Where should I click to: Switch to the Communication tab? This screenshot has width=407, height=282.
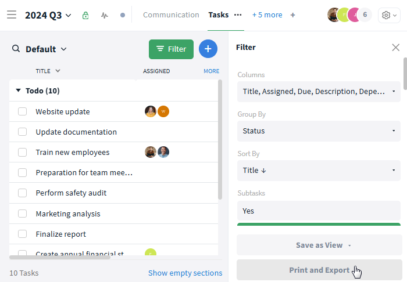171,15
